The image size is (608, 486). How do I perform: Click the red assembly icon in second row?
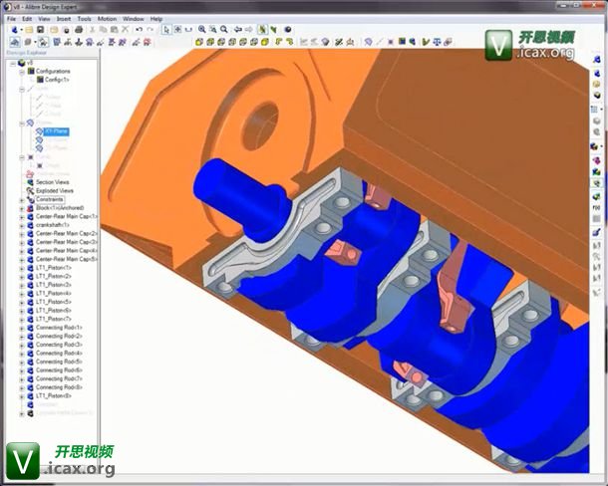(x=147, y=42)
